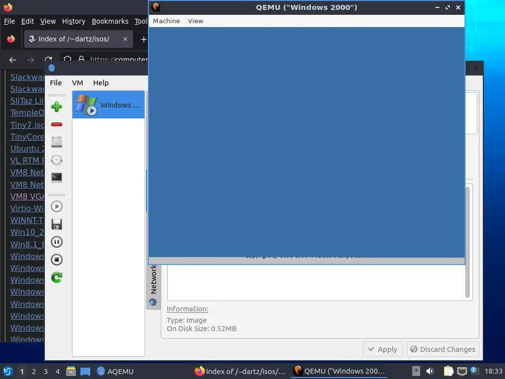Select the Windows VM in the AQEMU list
The height and width of the screenshot is (379, 505).
click(x=108, y=105)
